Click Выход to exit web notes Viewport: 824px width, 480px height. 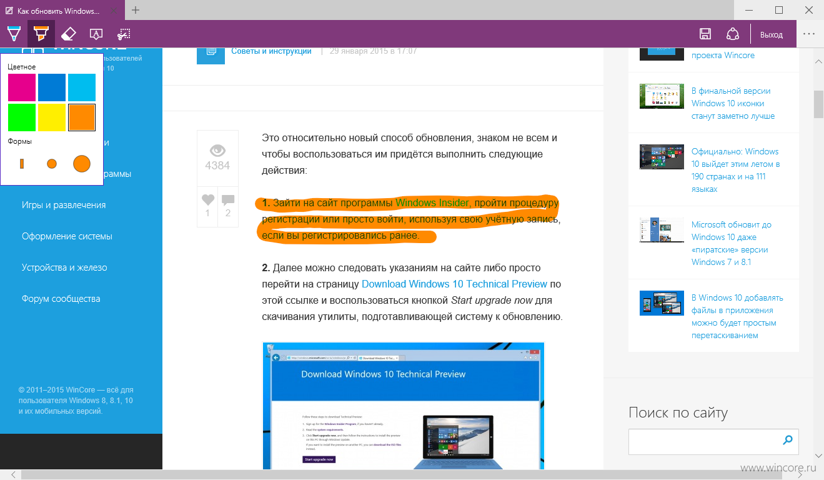772,34
